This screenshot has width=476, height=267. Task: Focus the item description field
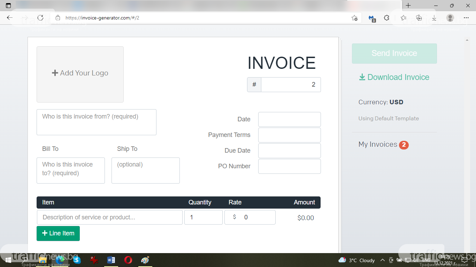click(x=110, y=217)
